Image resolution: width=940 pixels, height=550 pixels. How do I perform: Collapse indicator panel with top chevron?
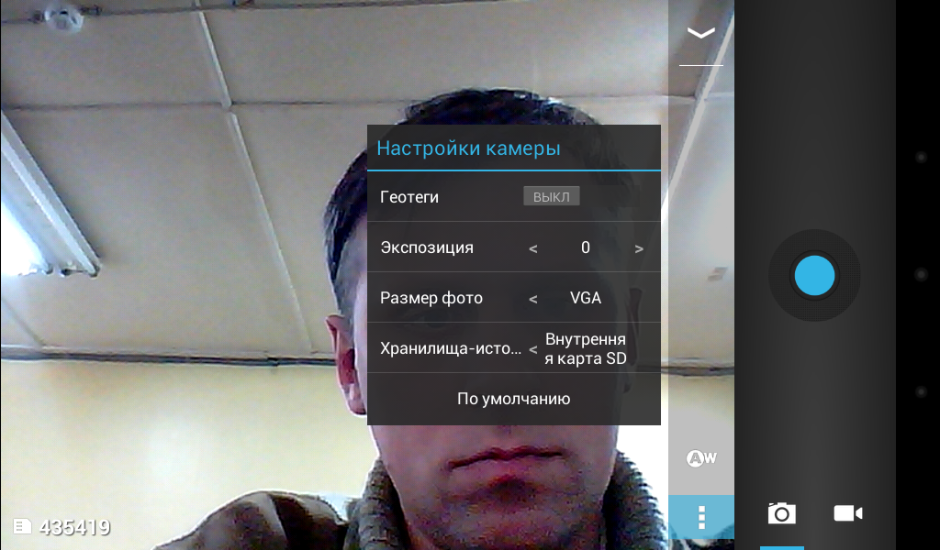pos(701,34)
